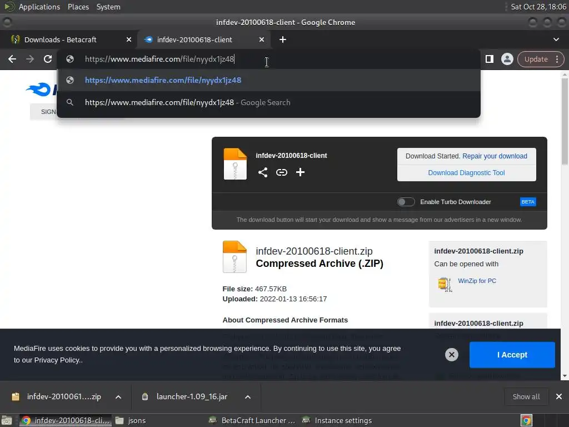Click the ZIP icon beside Compressed Archive

point(234,257)
